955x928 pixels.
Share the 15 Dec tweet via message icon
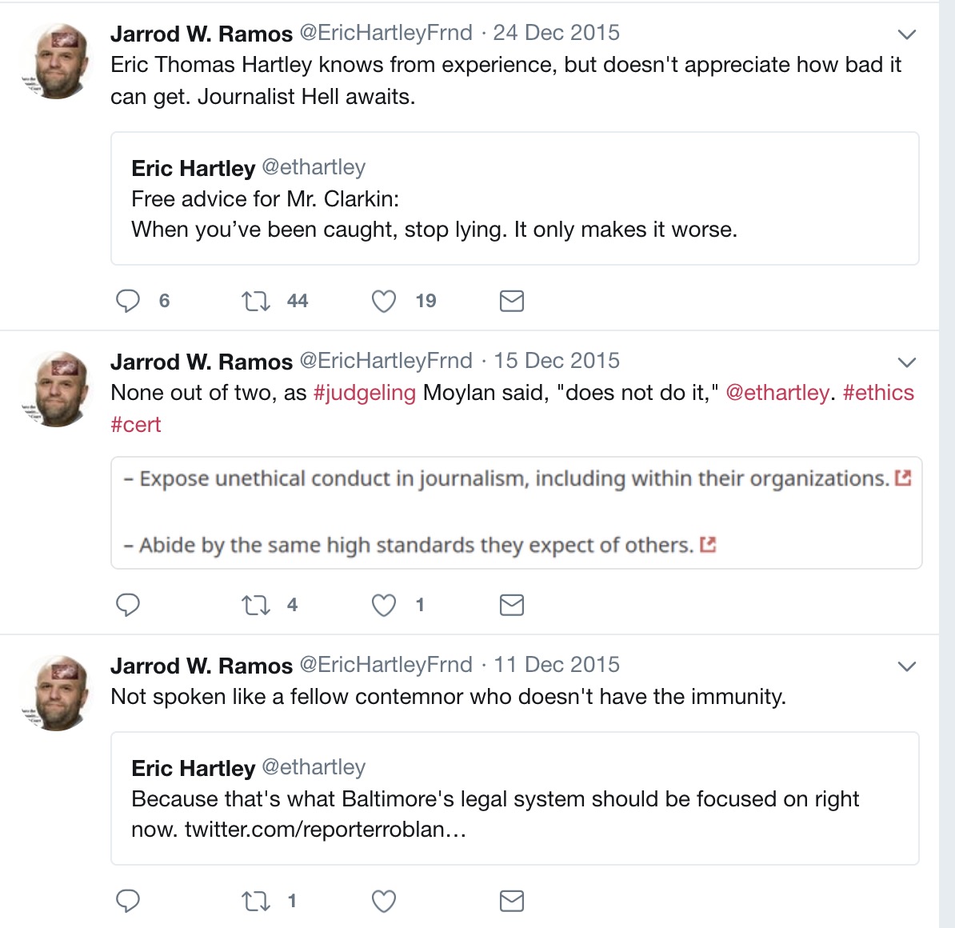[x=512, y=605]
